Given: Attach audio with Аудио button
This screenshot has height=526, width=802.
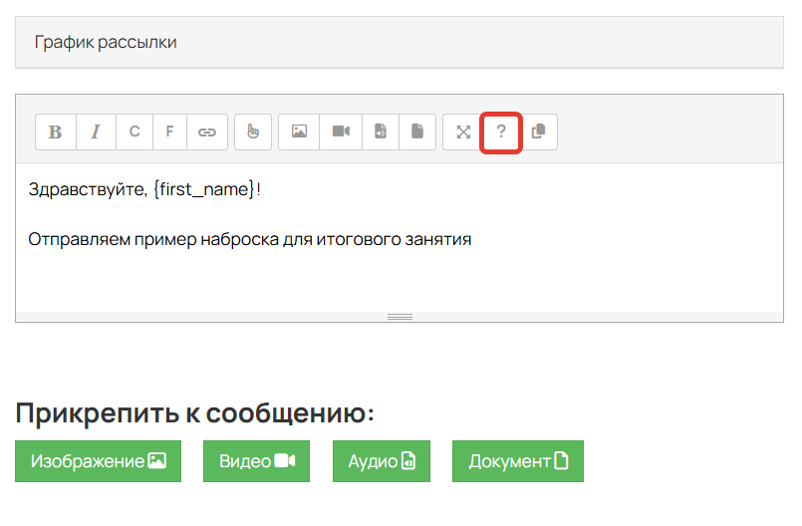Looking at the screenshot, I should click(382, 461).
